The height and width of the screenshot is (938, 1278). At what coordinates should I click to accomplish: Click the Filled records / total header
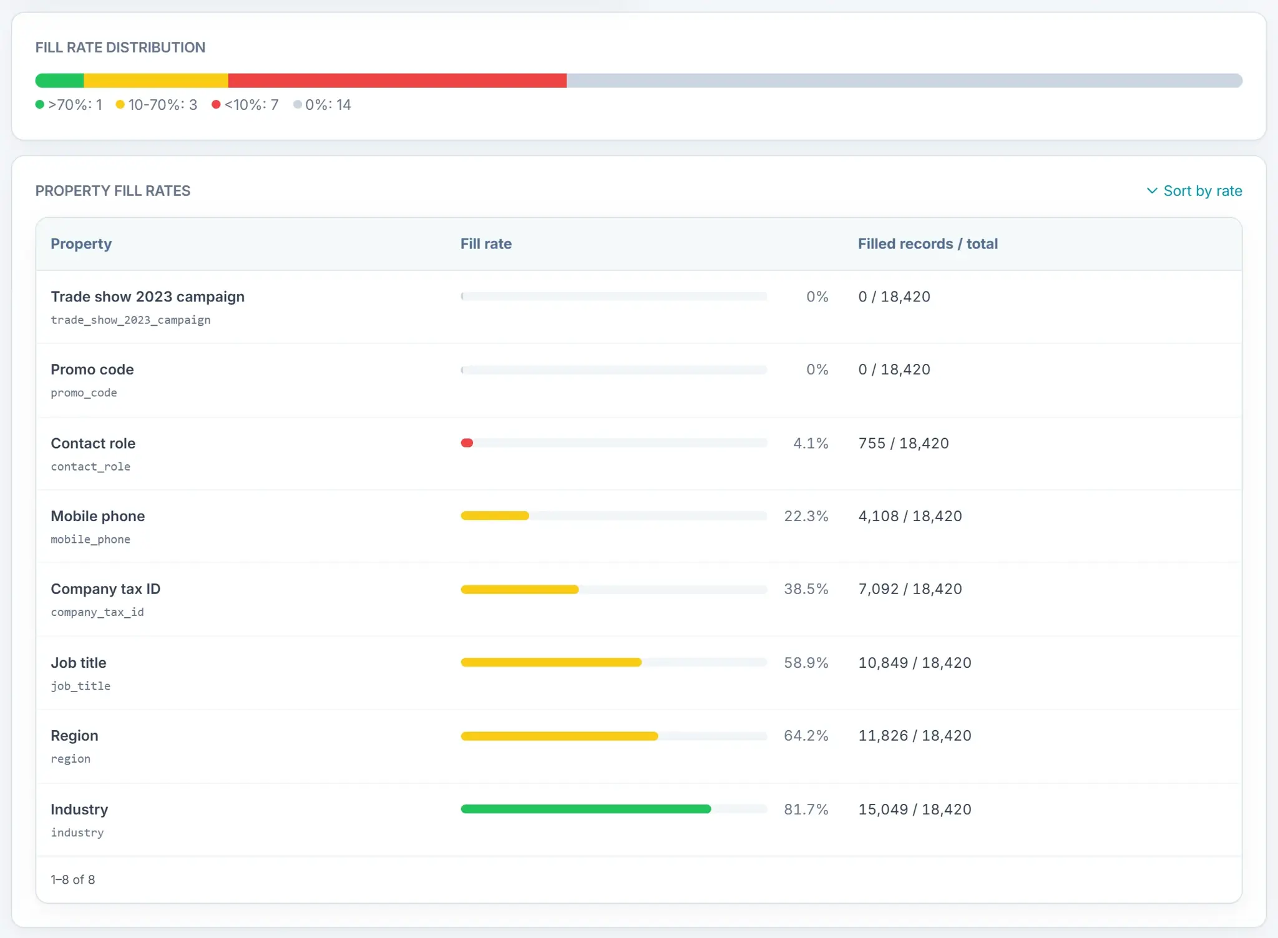927,244
